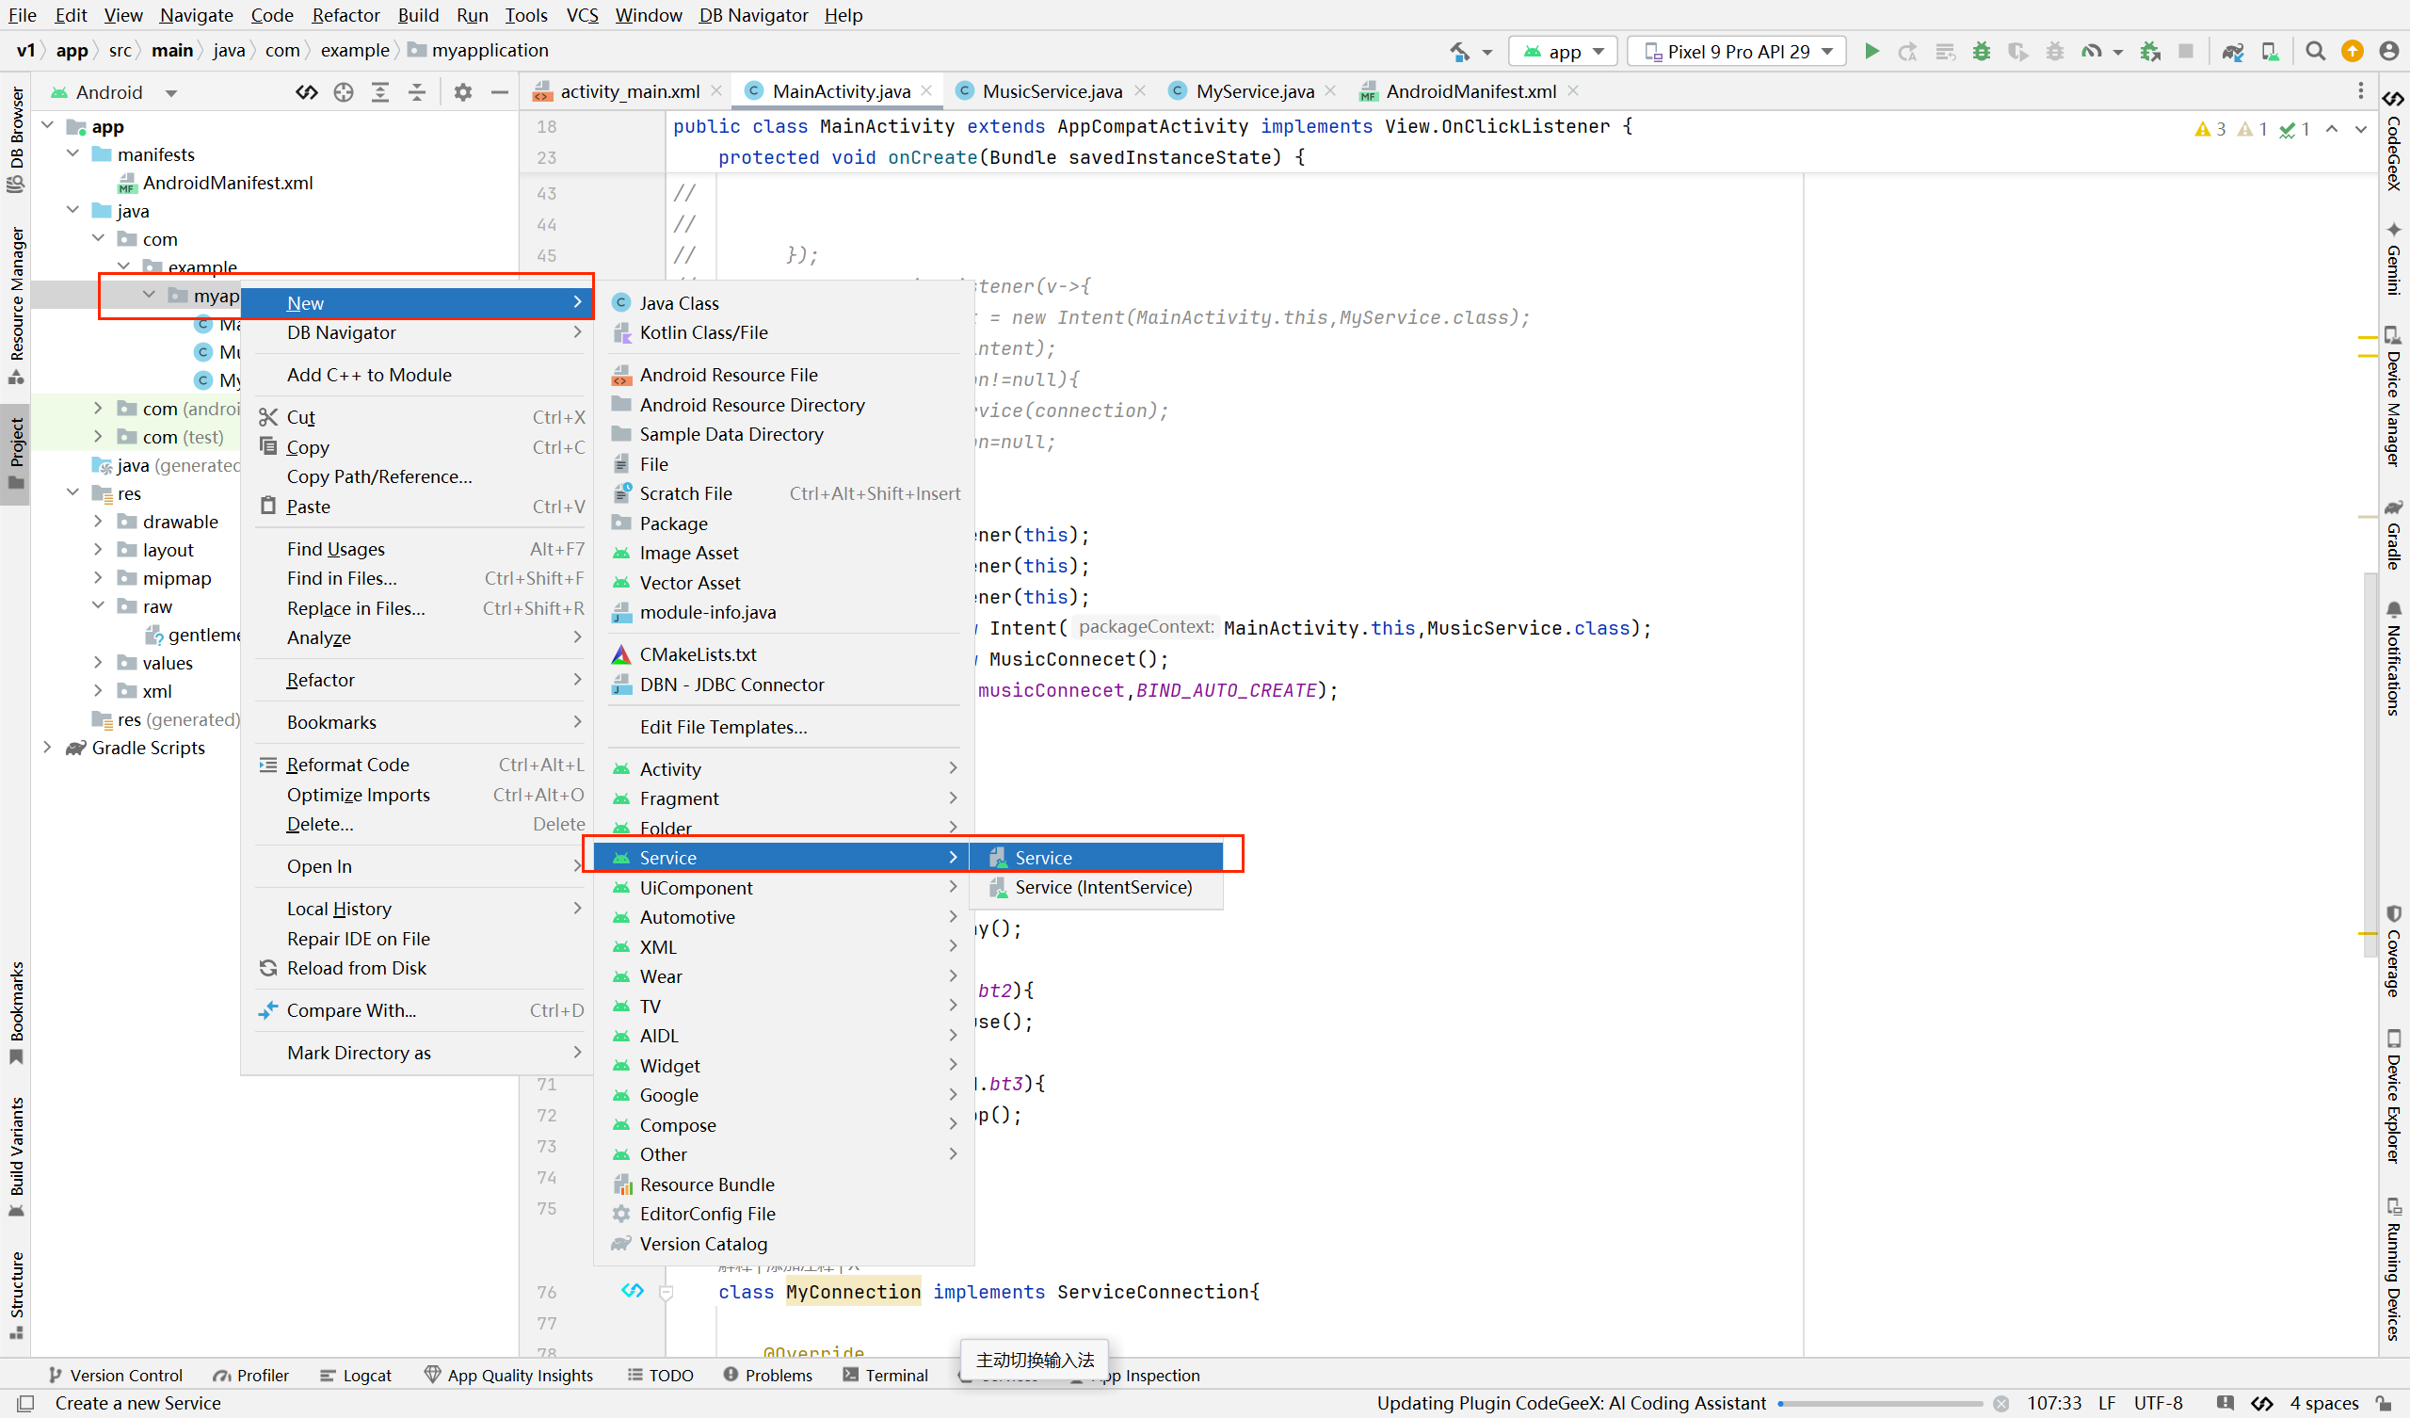2410x1418 pixels.
Task: Select Service (IntentService) submenu item
Action: point(1102,887)
